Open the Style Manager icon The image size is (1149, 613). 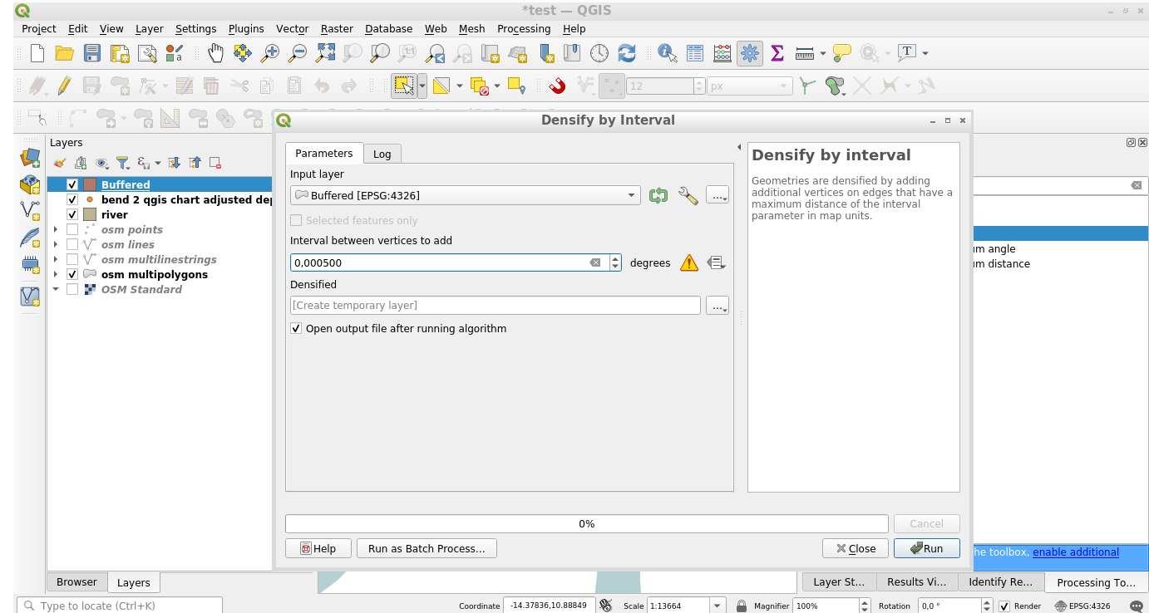click(175, 53)
